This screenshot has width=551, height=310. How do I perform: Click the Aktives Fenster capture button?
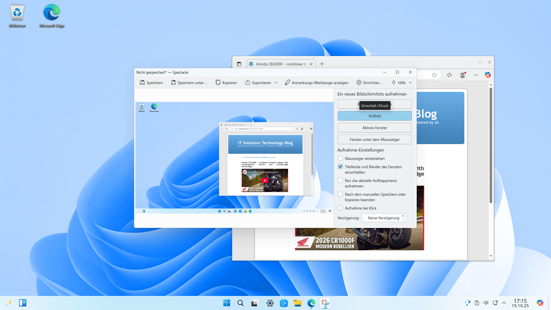(x=375, y=128)
